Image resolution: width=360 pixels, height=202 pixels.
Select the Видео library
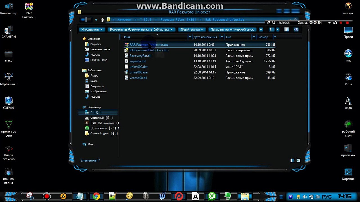[x=91, y=81]
